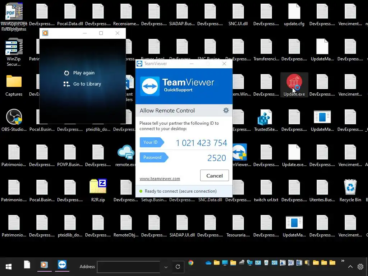The height and width of the screenshot is (276, 368).
Task: Switch to TeamViewer taskbar button
Action: (x=62, y=264)
